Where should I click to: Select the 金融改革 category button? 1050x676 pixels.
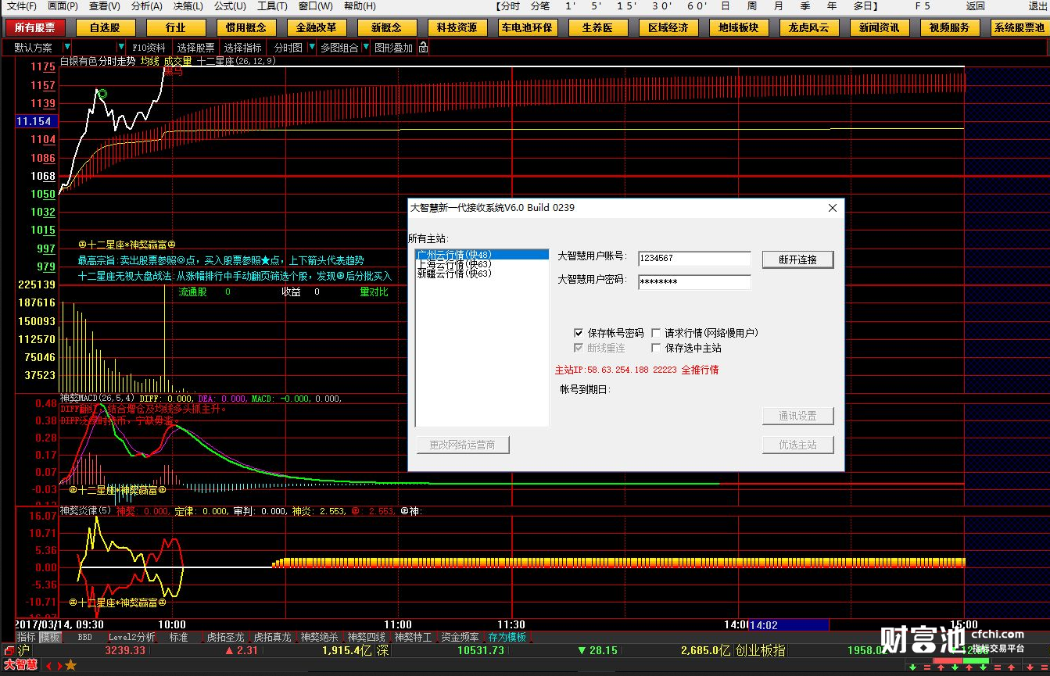click(x=316, y=27)
